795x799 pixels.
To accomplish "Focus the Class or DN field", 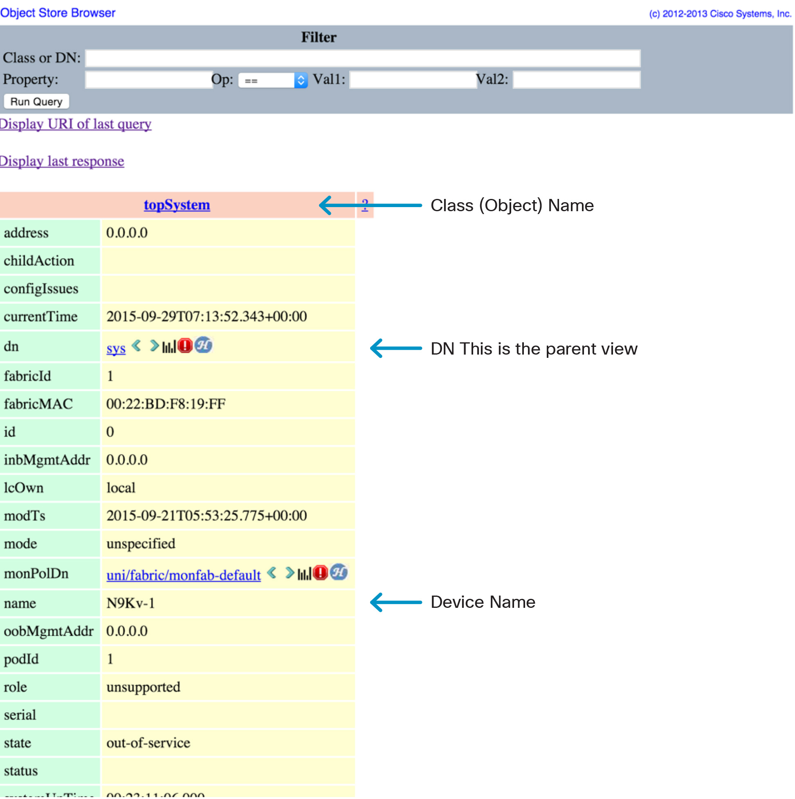I will (363, 58).
